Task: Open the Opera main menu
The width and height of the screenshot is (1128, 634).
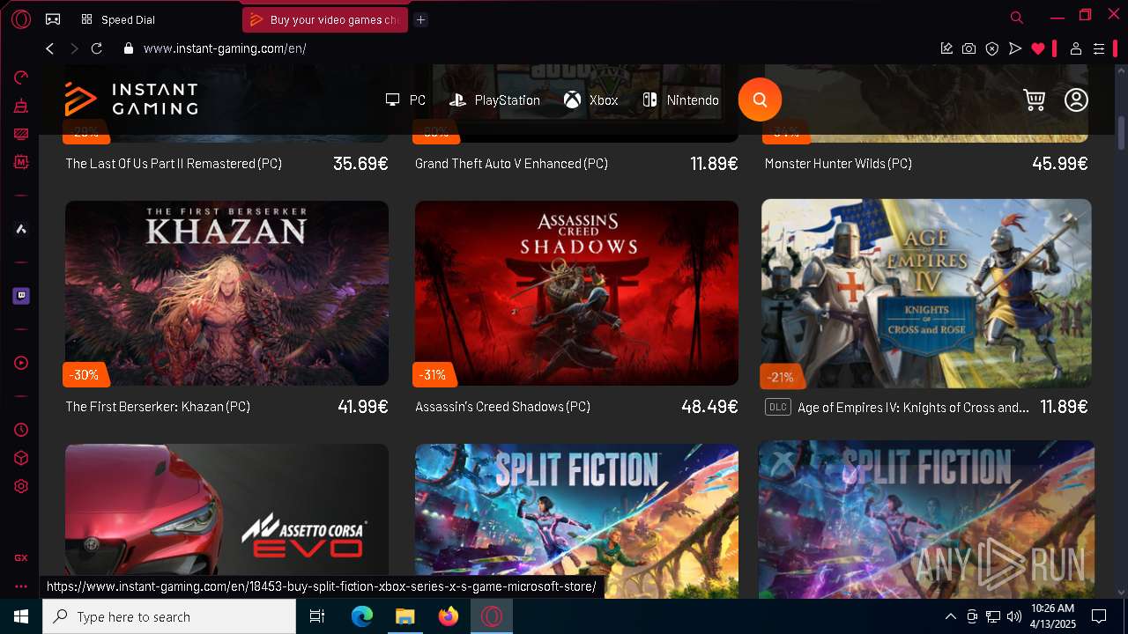Action: (21, 18)
